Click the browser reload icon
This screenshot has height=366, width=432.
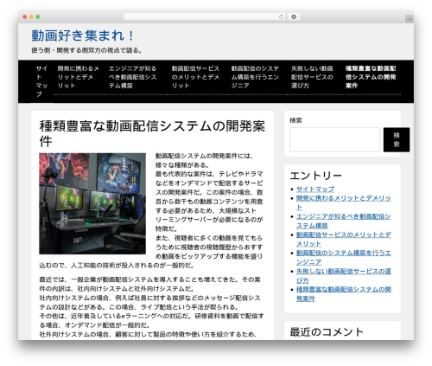(x=281, y=17)
